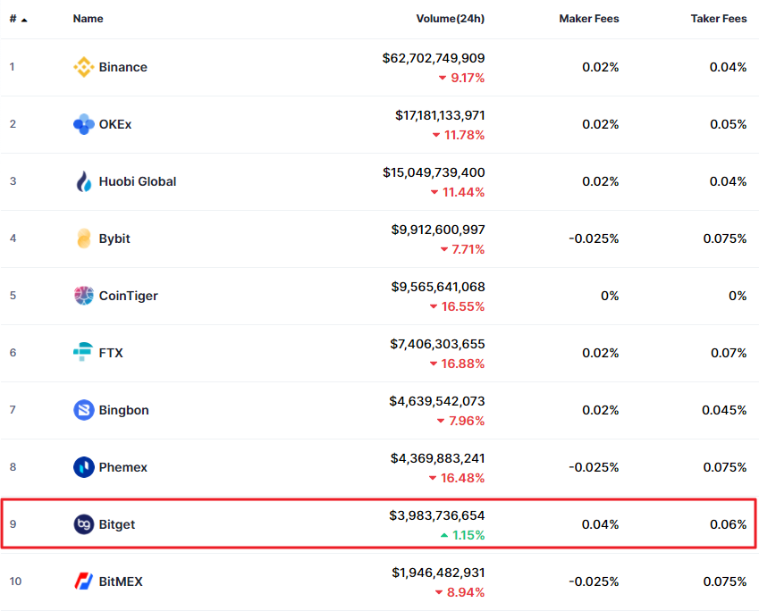The height and width of the screenshot is (611, 759).
Task: Click the FTX logo icon
Action: (83, 352)
